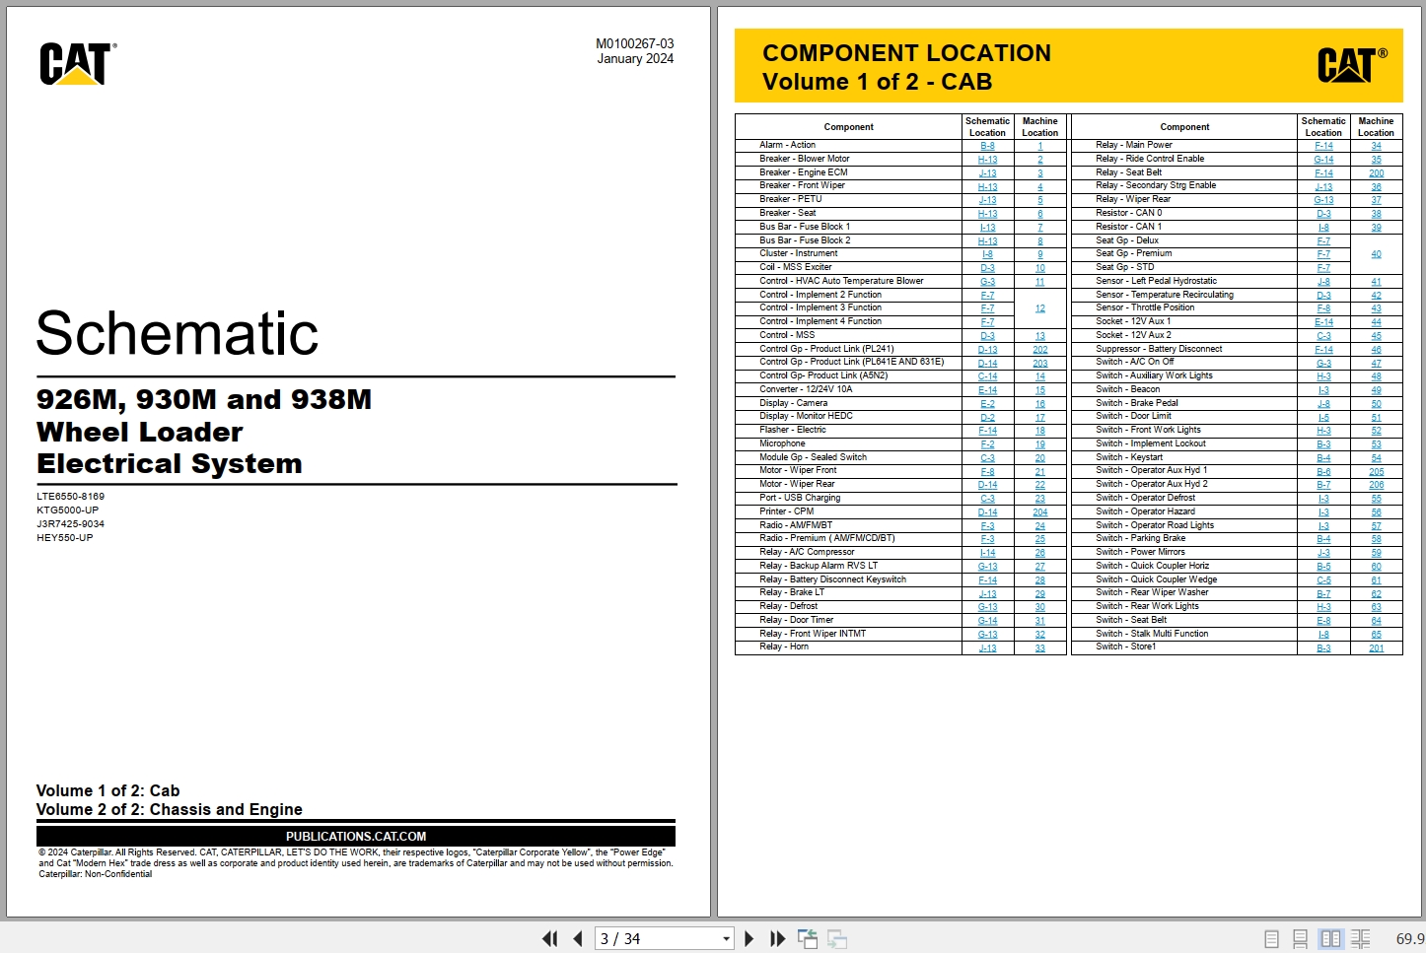This screenshot has width=1426, height=953.
Task: Jump to the last page
Action: click(x=777, y=939)
